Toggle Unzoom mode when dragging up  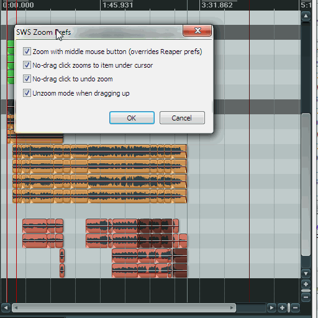click(27, 93)
